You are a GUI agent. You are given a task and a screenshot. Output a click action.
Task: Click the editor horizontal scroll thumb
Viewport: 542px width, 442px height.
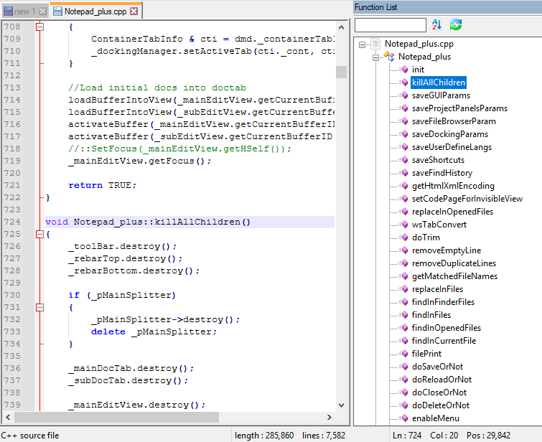[116, 417]
